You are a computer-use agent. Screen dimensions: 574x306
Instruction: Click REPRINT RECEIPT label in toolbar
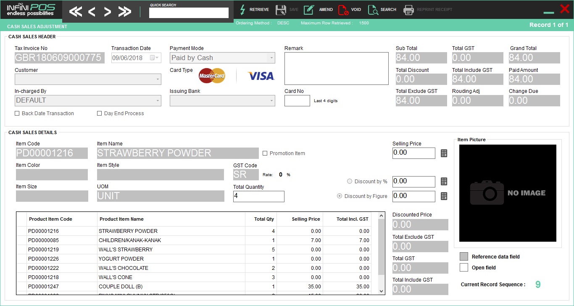pyautogui.click(x=434, y=10)
